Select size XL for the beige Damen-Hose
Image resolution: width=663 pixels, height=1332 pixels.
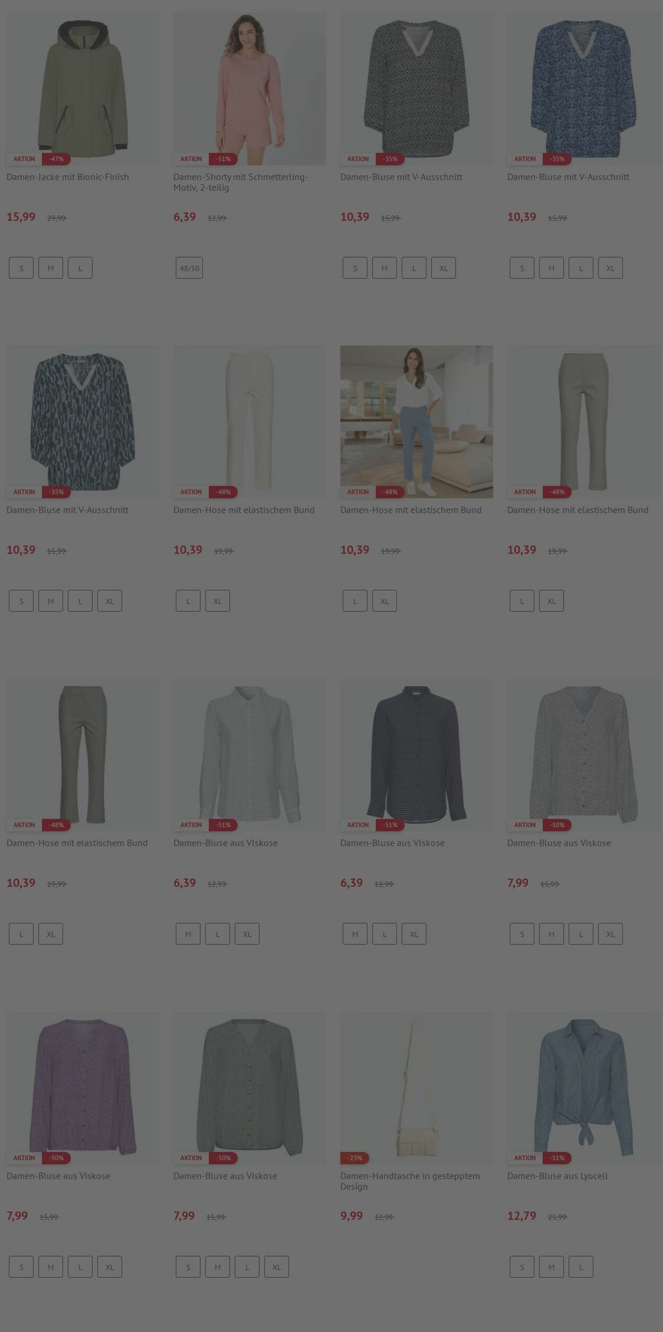[x=217, y=601]
